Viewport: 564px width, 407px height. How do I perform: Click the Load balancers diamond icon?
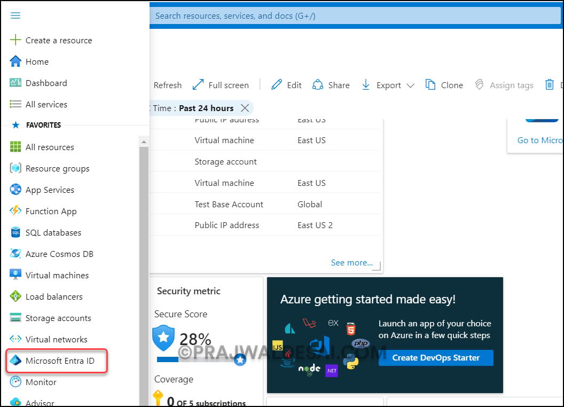[15, 296]
